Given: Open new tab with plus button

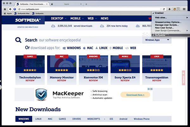Looking at the screenshot, I should (x=86, y=4).
